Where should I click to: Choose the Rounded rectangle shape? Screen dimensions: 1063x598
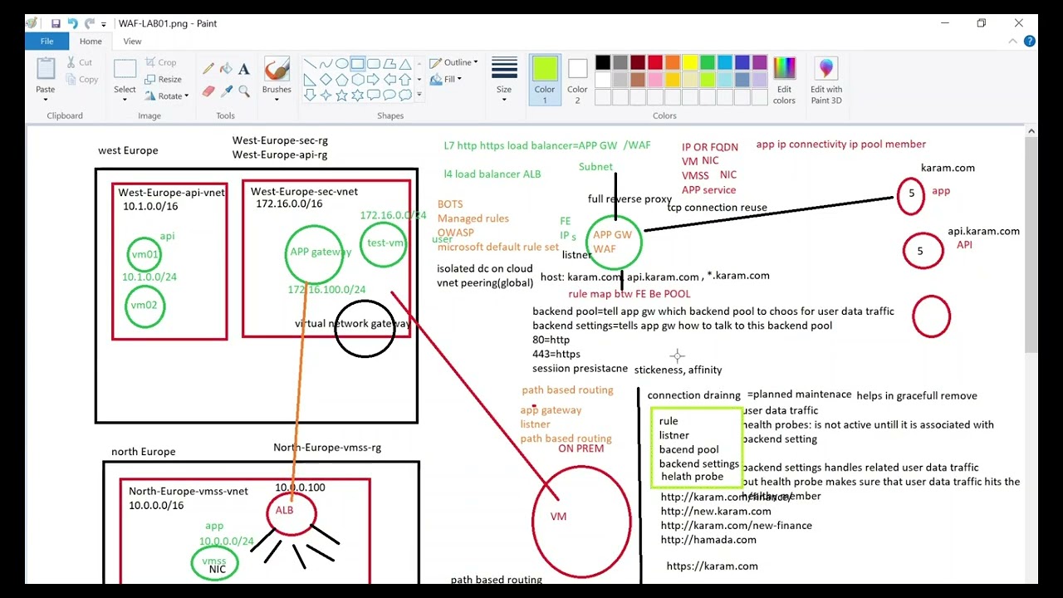pyautogui.click(x=374, y=64)
